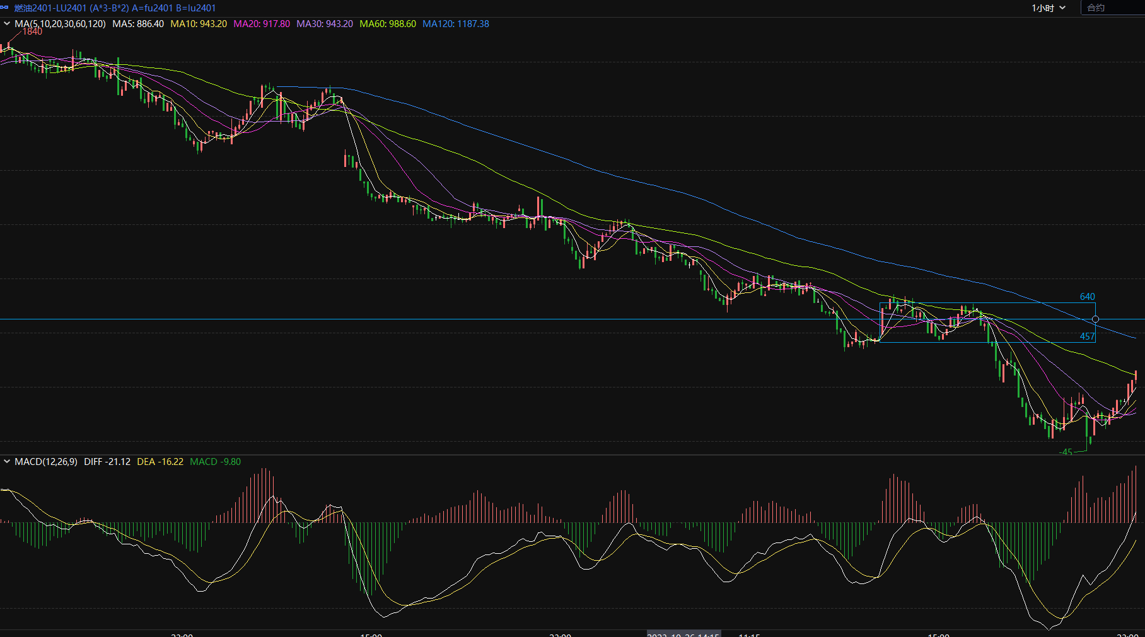The width and height of the screenshot is (1145, 637).
Task: Click the MA(5,10,20,30,60,120) indicator label
Action: (60, 24)
